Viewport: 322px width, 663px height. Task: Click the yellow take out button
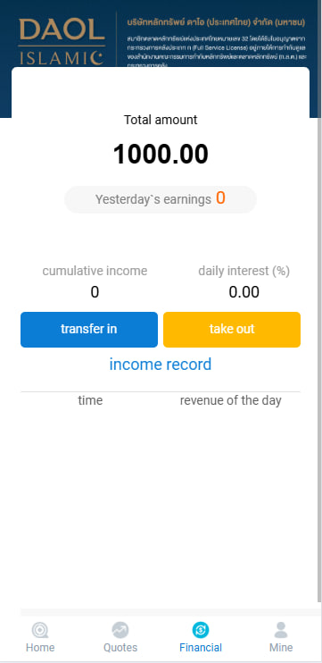pos(232,330)
